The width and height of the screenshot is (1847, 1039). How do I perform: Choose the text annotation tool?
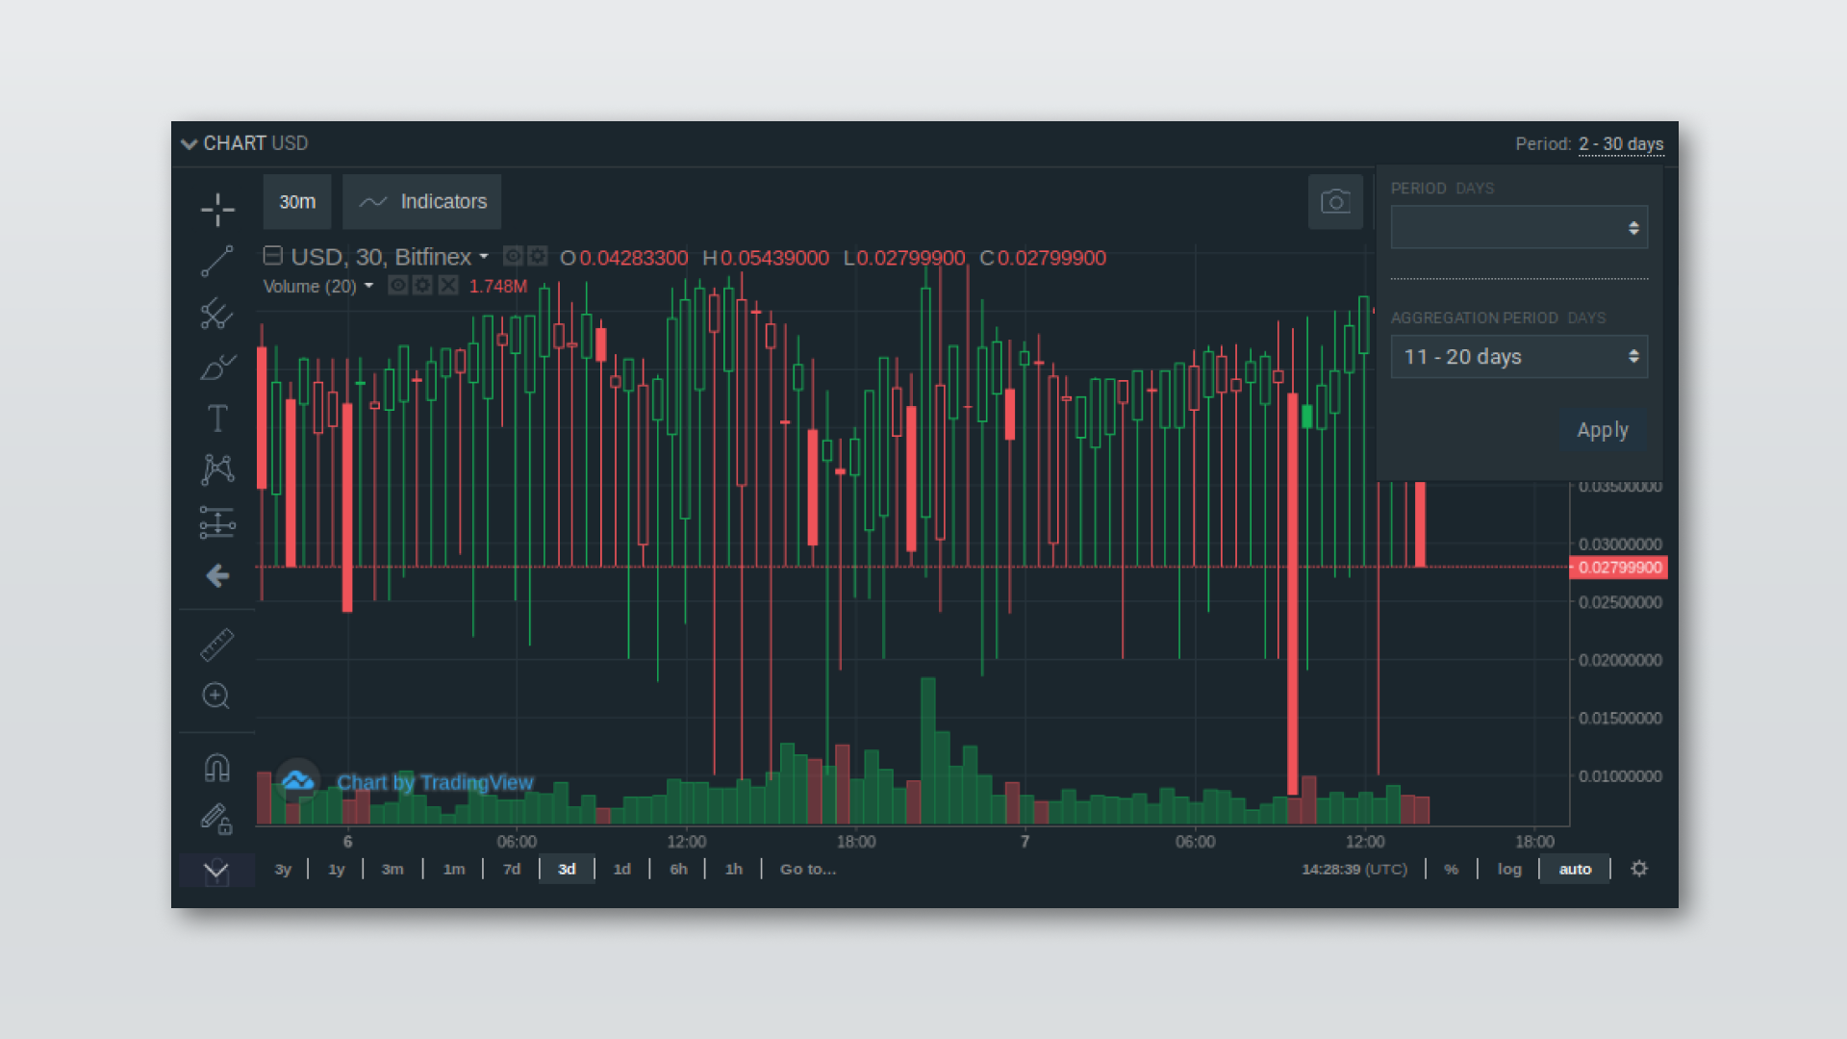pyautogui.click(x=217, y=418)
